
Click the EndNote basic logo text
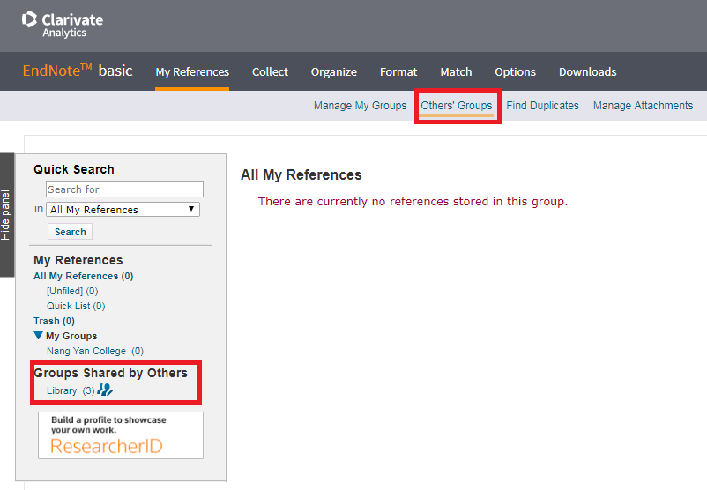coord(78,71)
